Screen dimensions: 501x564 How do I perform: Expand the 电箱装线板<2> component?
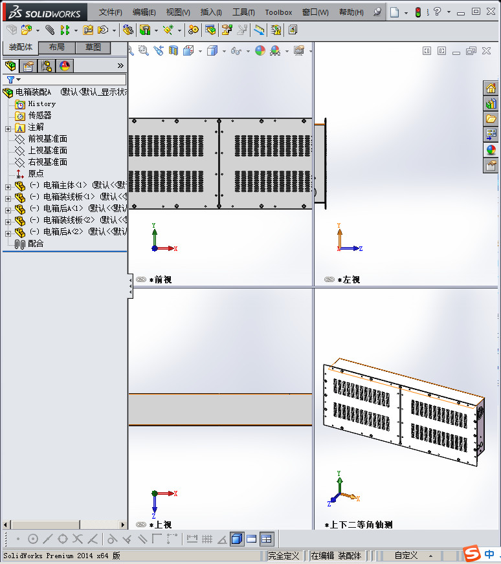pos(8,222)
